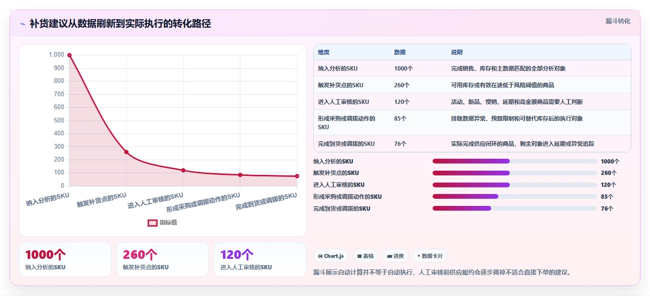Click the description starting 完成销售、库存和主数据匹配
The width and height of the screenshot is (650, 296).
(508, 69)
